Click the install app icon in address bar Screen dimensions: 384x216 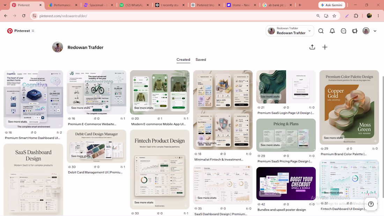pos(326,16)
